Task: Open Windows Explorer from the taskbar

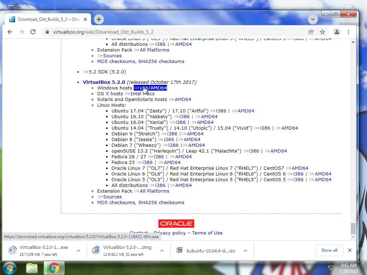Action: tap(32, 268)
